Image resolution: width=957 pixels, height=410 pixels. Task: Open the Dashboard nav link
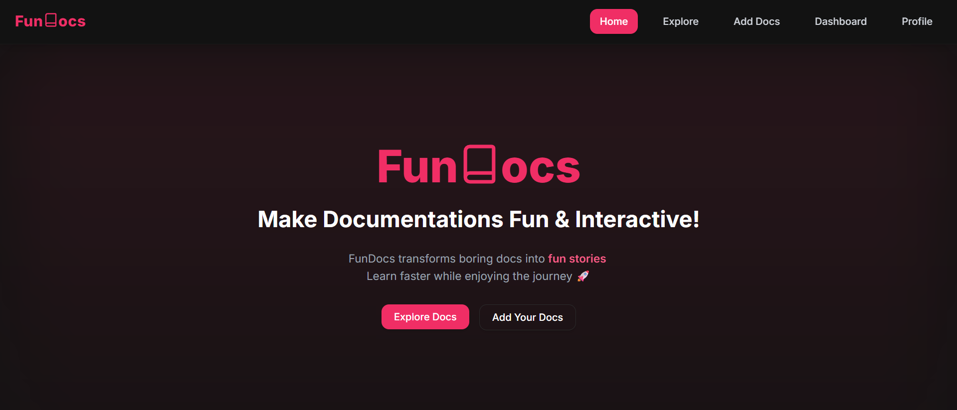point(840,21)
